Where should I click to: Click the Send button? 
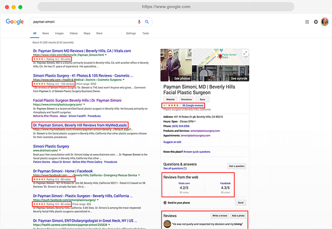(x=241, y=203)
